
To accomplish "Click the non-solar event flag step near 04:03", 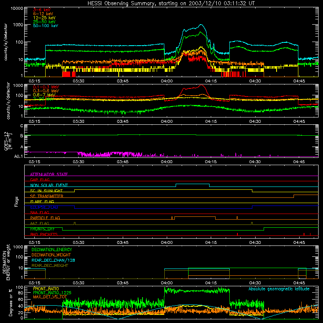I will [176, 185].
